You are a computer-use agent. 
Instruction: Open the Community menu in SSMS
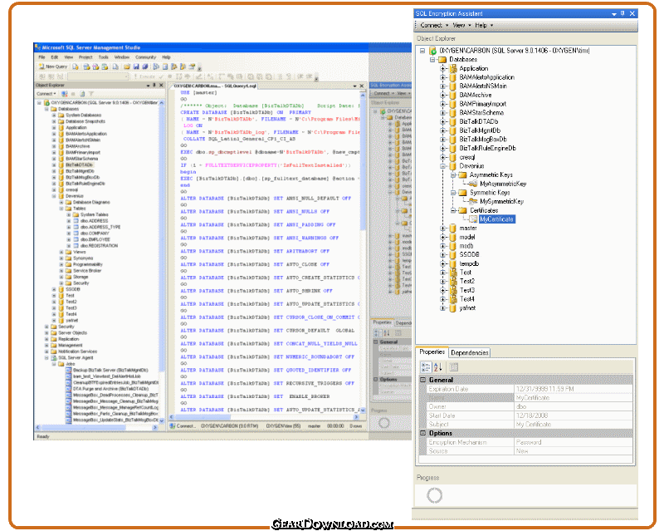coord(146,57)
